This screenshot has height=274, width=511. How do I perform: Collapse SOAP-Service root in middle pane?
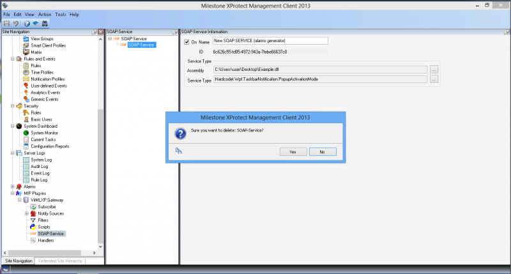click(110, 38)
